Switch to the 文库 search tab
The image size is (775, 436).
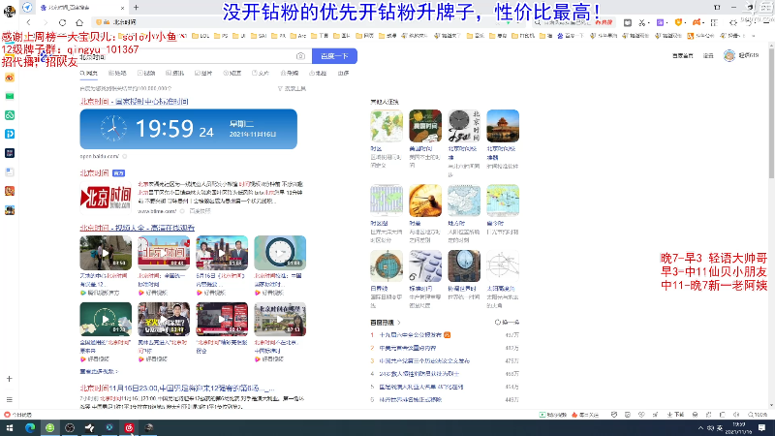pyautogui.click(x=261, y=74)
